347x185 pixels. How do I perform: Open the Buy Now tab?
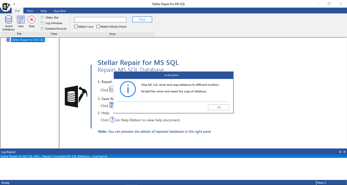point(60,11)
